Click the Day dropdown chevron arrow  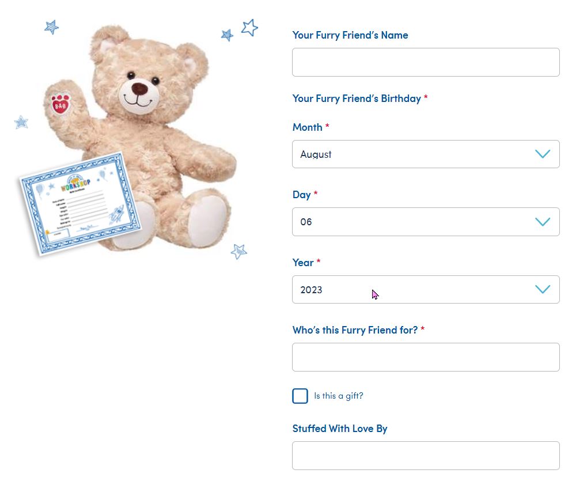click(543, 222)
